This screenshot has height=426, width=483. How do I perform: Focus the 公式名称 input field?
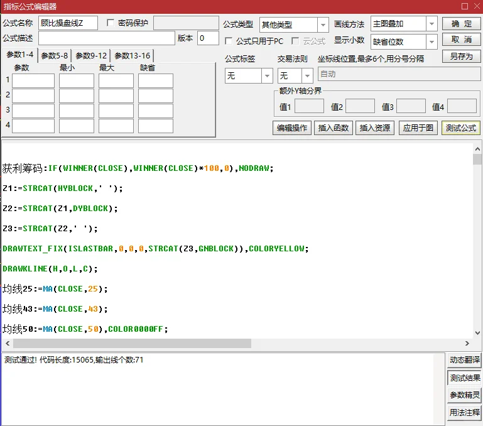[68, 23]
